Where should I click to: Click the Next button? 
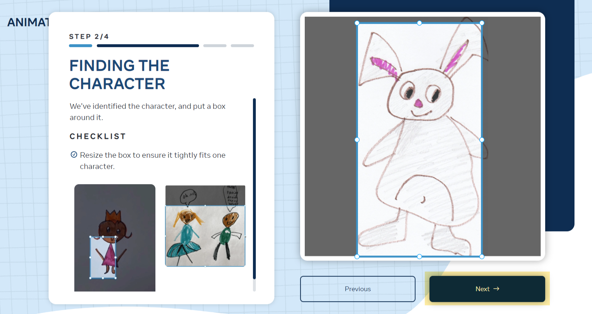tap(487, 289)
